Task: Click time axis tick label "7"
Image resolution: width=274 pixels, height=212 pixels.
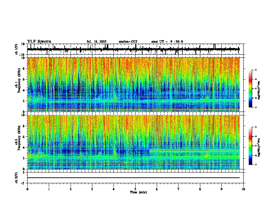Action: (179, 189)
